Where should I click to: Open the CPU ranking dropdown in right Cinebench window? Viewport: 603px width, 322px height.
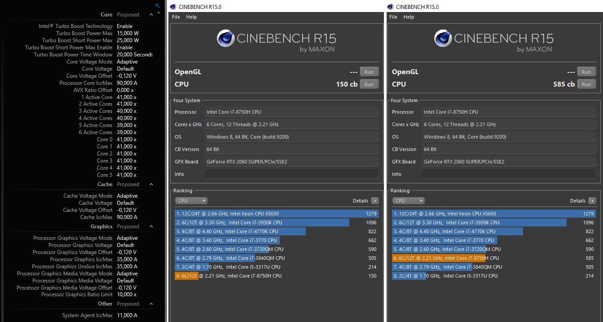409,201
